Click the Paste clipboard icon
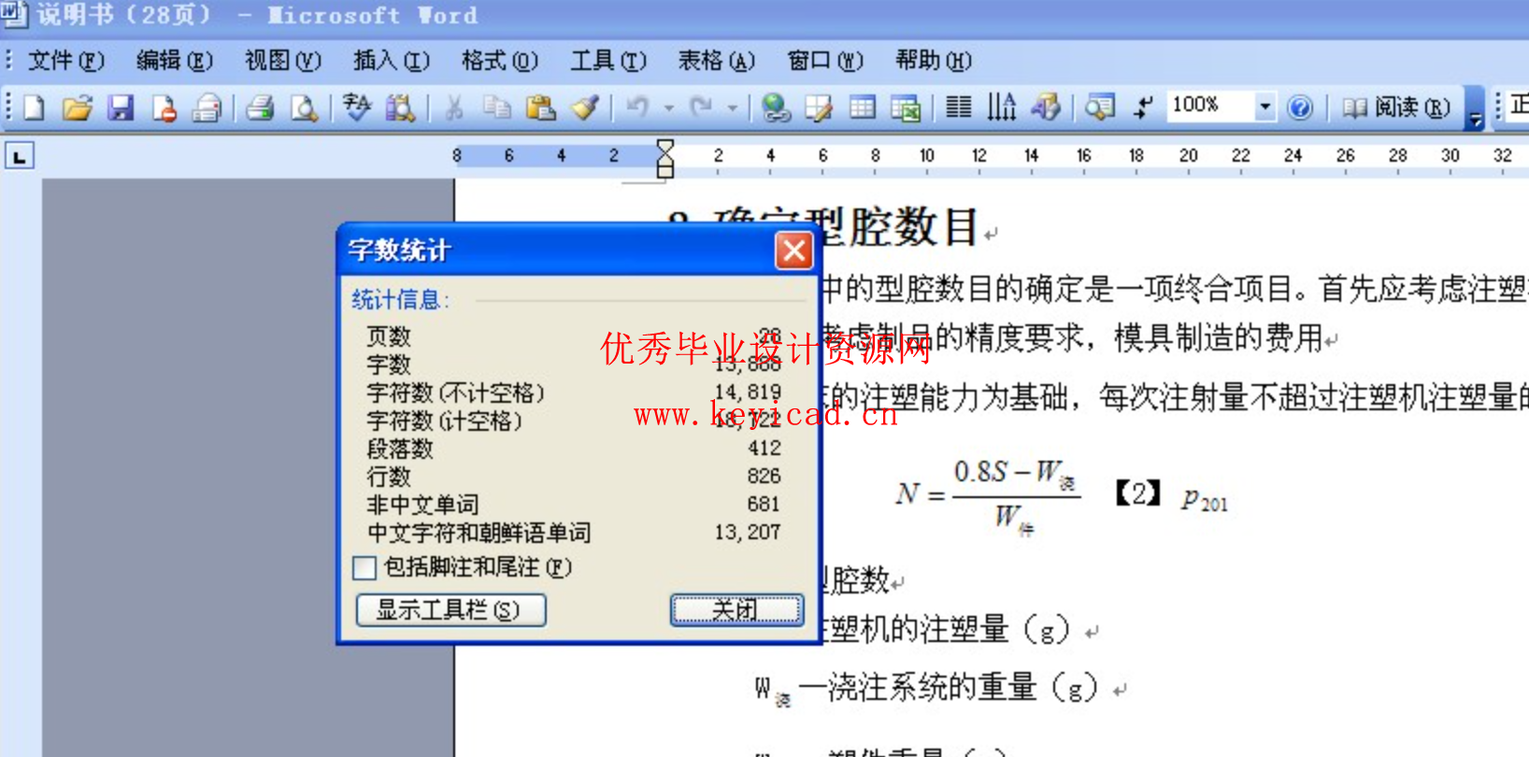Image resolution: width=1529 pixels, height=757 pixels. point(540,108)
